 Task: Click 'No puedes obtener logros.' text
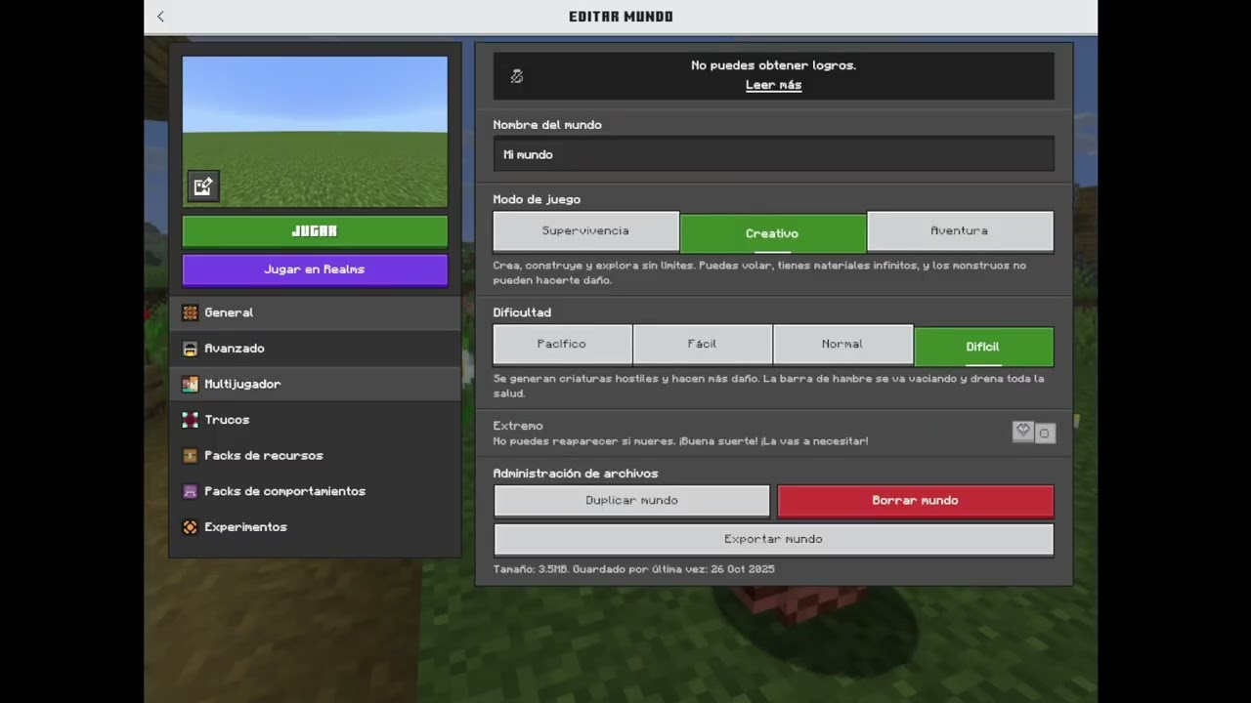click(773, 65)
